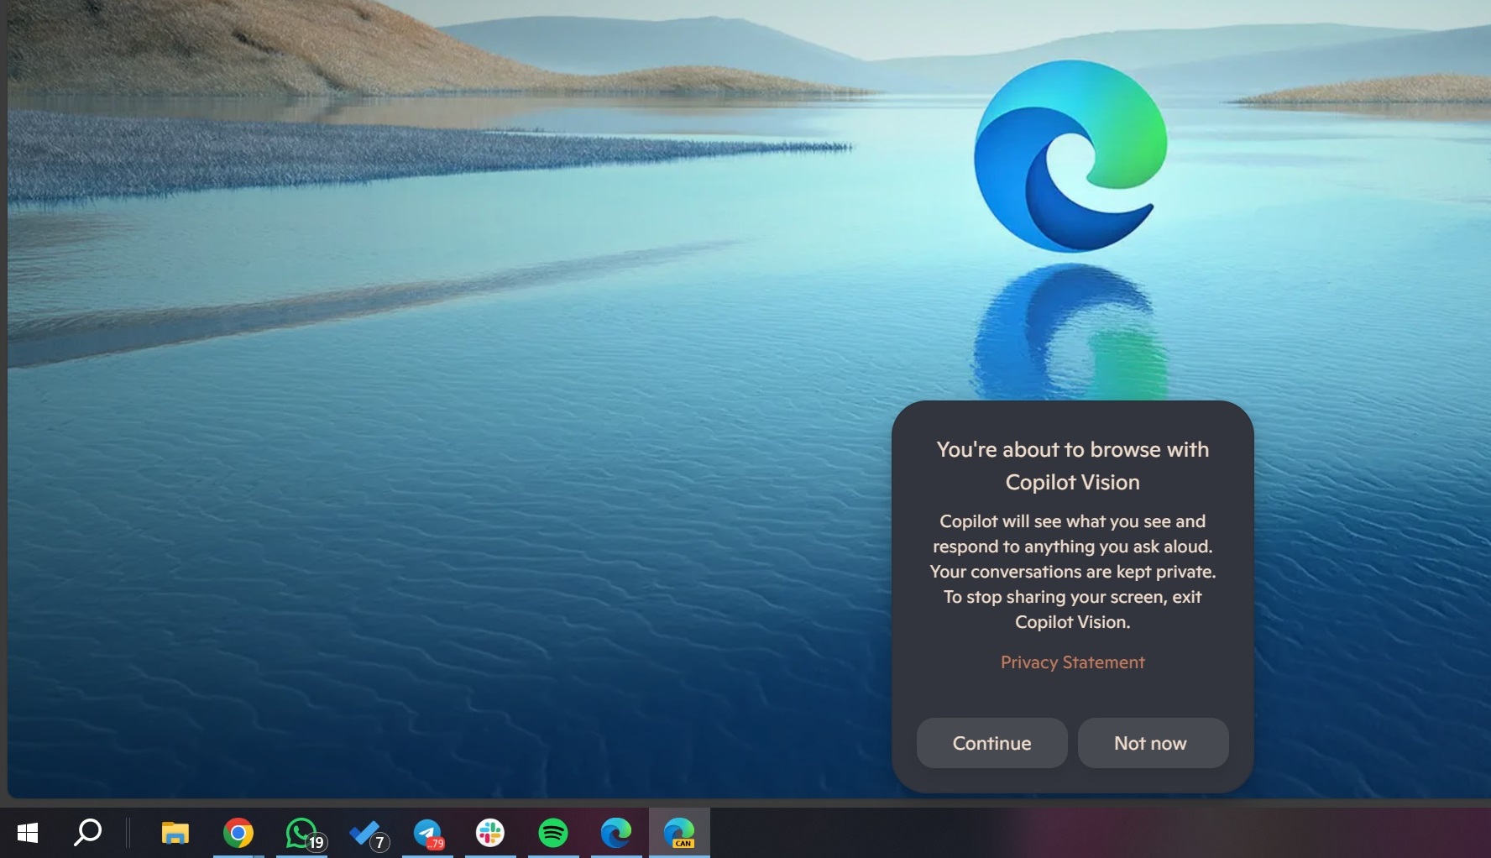Open the Windows Start menu
This screenshot has height=858, width=1491.
point(28,834)
